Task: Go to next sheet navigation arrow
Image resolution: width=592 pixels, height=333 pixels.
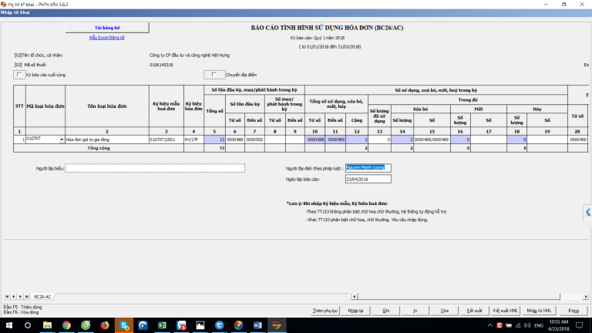Action: tap(20, 297)
